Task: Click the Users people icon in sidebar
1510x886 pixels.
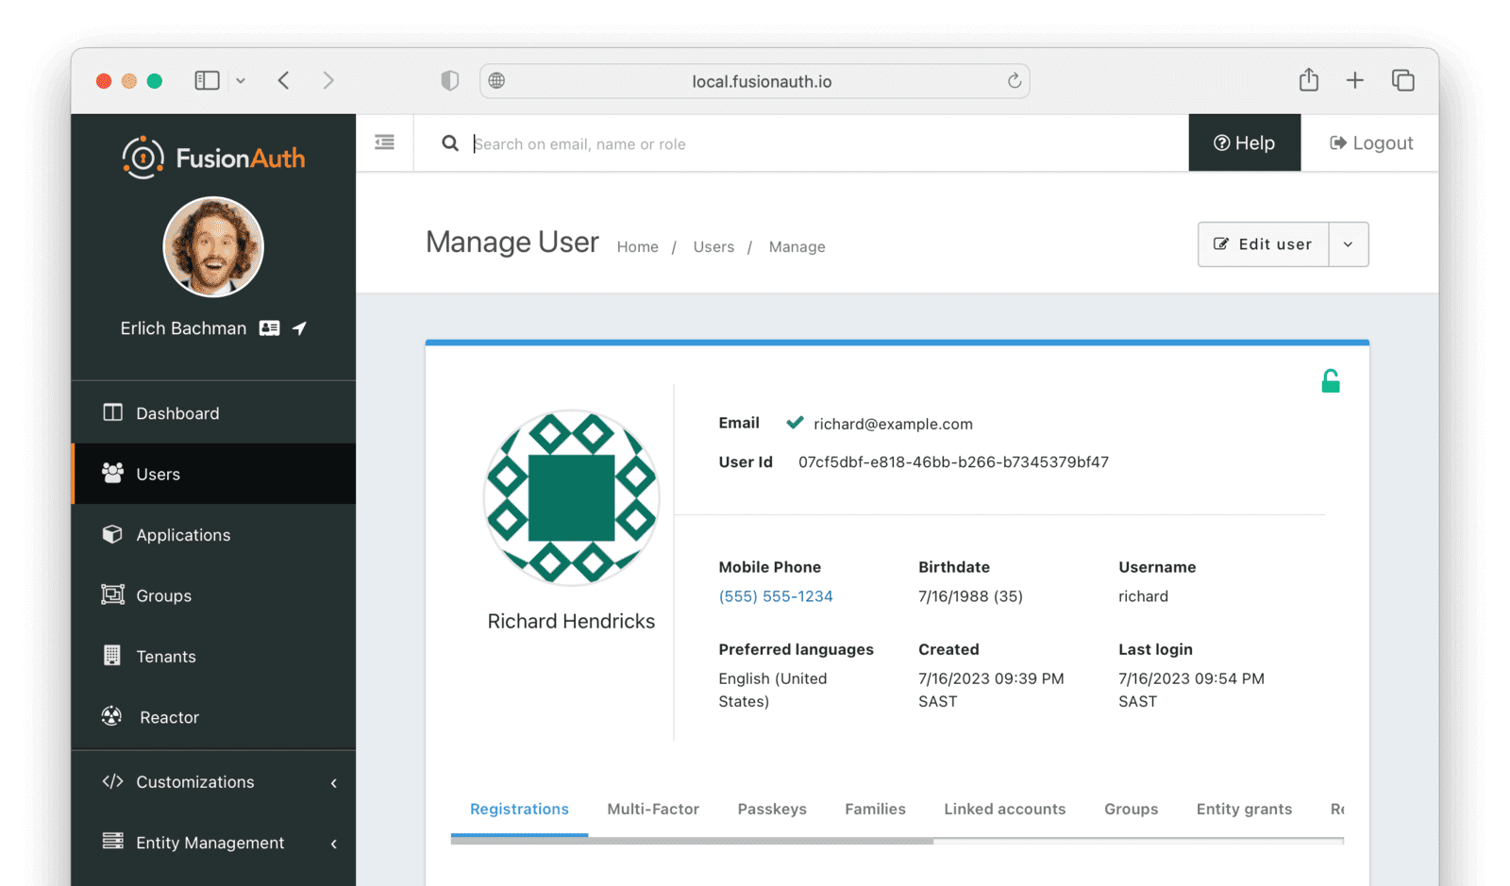Action: point(112,473)
